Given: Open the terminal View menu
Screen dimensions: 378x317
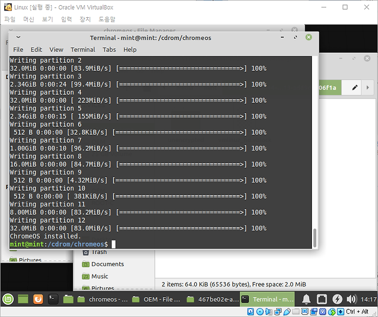Looking at the screenshot, I should (56, 50).
